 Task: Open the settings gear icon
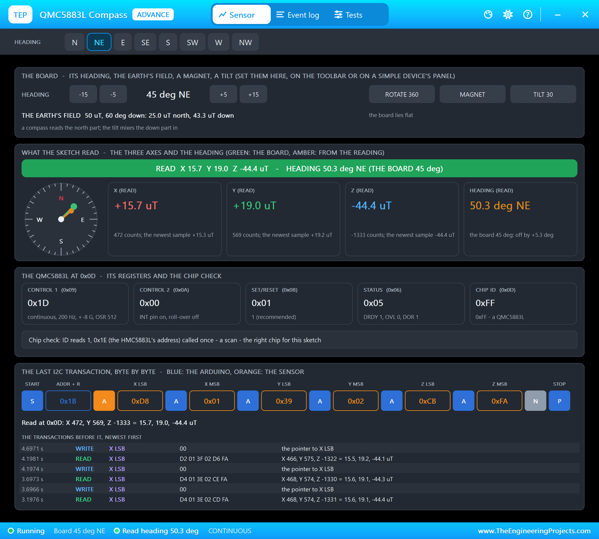coord(508,14)
